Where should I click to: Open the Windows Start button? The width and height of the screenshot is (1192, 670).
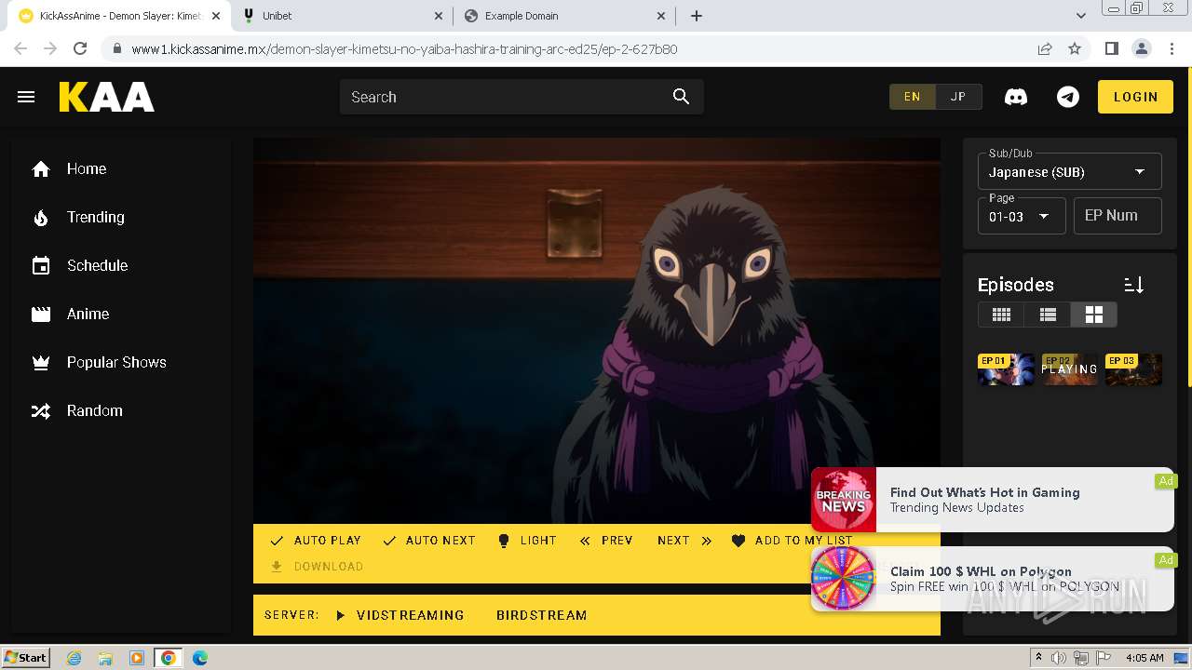point(26,657)
